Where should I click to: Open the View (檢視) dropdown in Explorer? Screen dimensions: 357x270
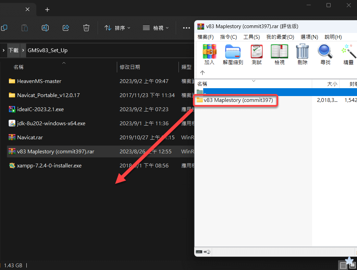tap(156, 28)
